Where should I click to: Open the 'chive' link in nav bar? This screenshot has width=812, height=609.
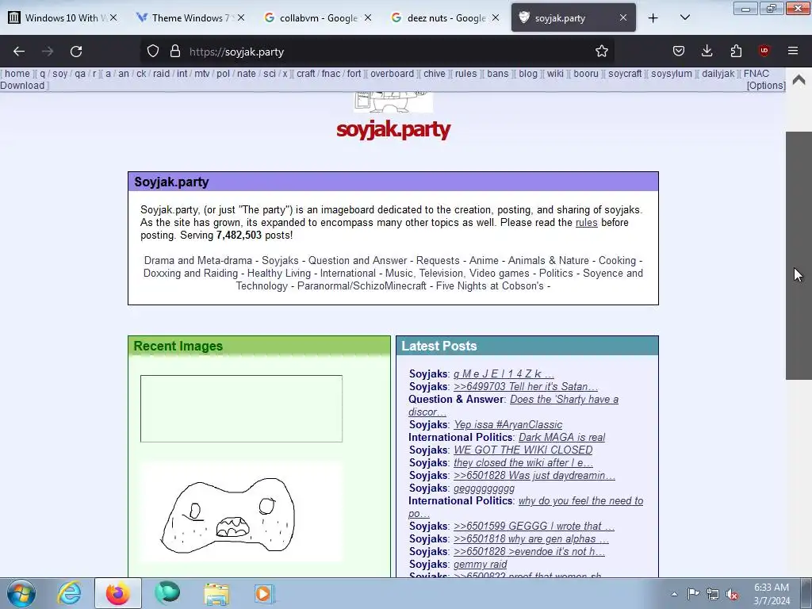click(435, 74)
